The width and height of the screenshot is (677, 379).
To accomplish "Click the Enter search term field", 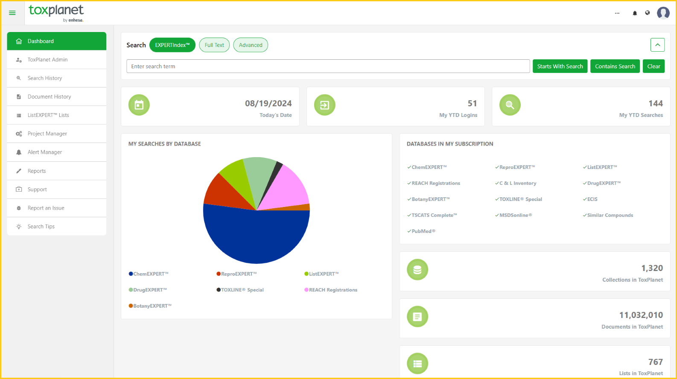I will [328, 66].
